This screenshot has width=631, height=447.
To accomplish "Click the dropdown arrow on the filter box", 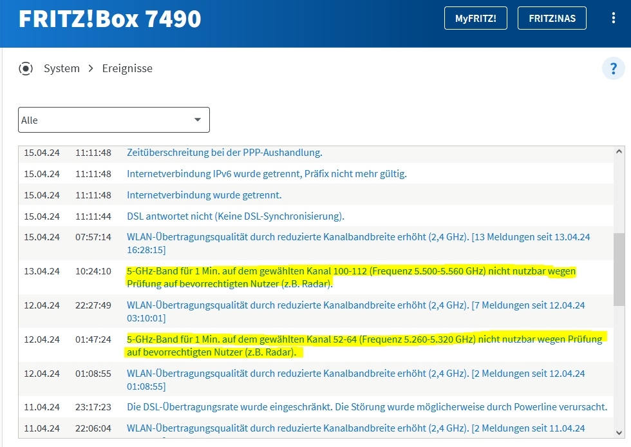I will pos(197,120).
